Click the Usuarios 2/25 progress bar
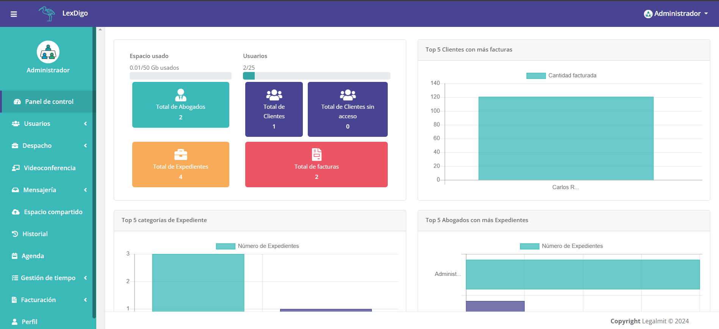Viewport: 719px width, 329px height. click(316, 76)
